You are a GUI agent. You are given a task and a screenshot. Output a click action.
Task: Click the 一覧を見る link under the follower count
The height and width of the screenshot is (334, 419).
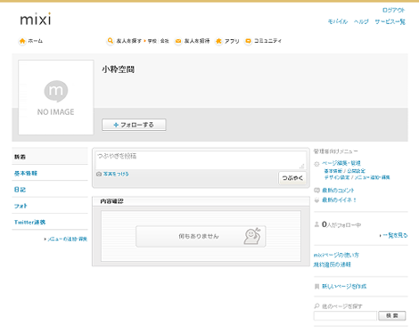pos(395,235)
